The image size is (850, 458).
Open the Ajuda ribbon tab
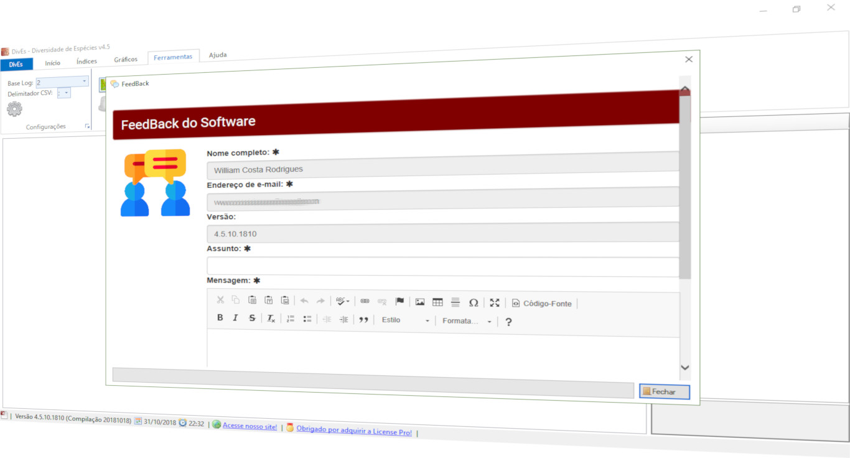(218, 55)
